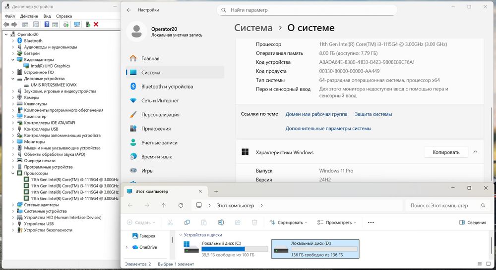Collapse the Процессоры node in Device Manager
The height and width of the screenshot is (270, 496).
13,173
